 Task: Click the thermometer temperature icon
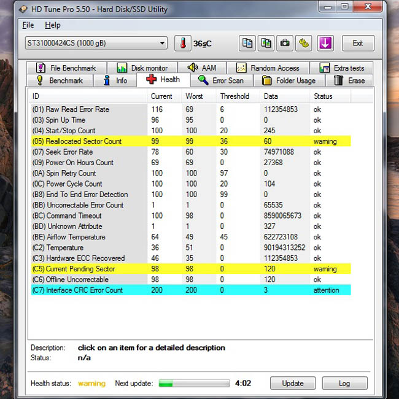tap(183, 43)
